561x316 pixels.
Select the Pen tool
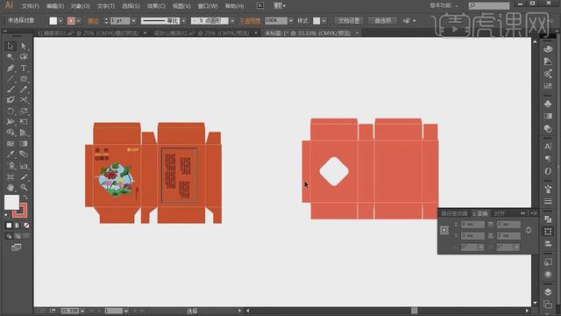(x=10, y=68)
